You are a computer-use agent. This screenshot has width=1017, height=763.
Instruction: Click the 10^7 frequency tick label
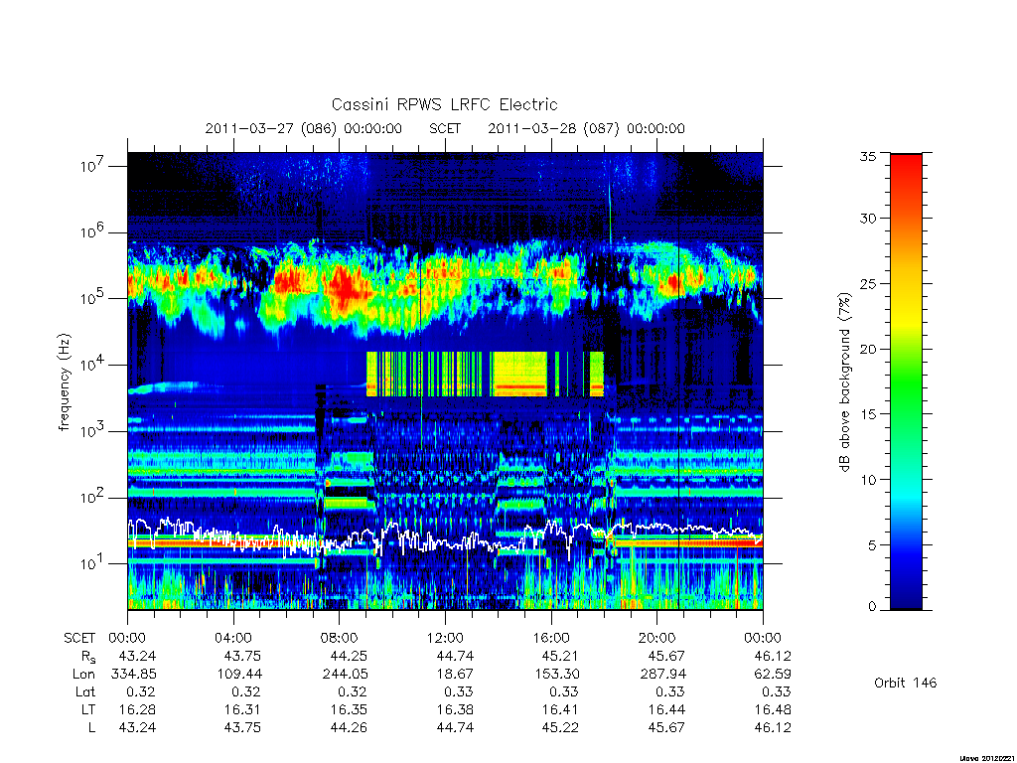(94, 165)
